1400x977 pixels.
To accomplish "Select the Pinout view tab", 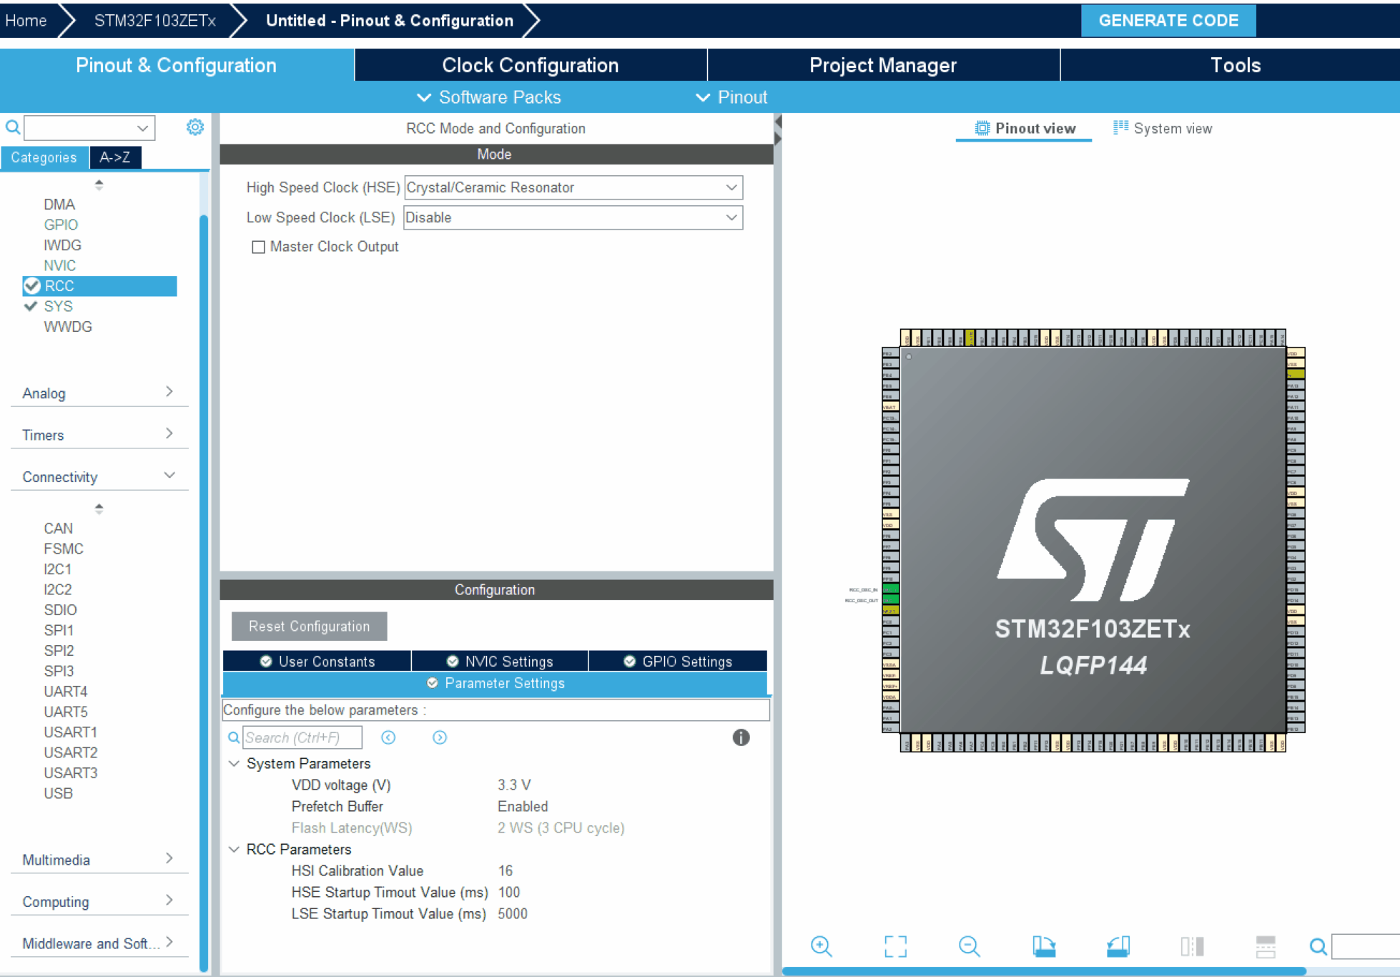I will [1025, 128].
